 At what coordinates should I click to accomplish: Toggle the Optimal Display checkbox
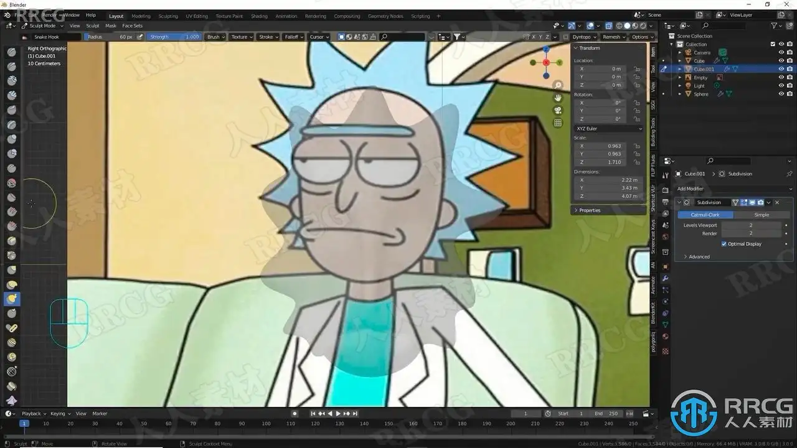[x=724, y=244]
